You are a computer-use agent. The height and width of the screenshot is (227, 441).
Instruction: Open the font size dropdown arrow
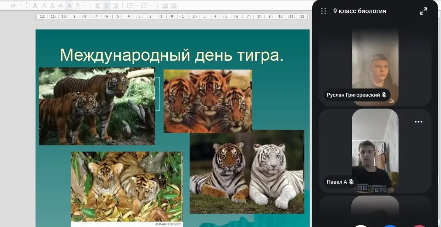point(21,6)
